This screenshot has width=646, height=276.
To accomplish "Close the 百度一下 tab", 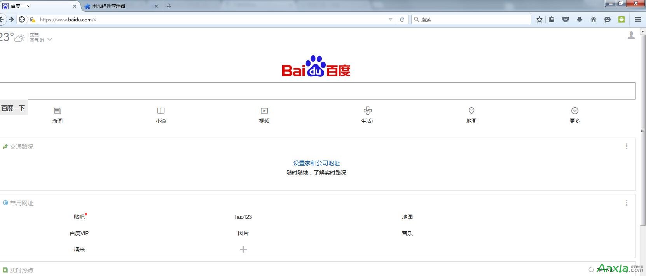I will pyautogui.click(x=75, y=6).
